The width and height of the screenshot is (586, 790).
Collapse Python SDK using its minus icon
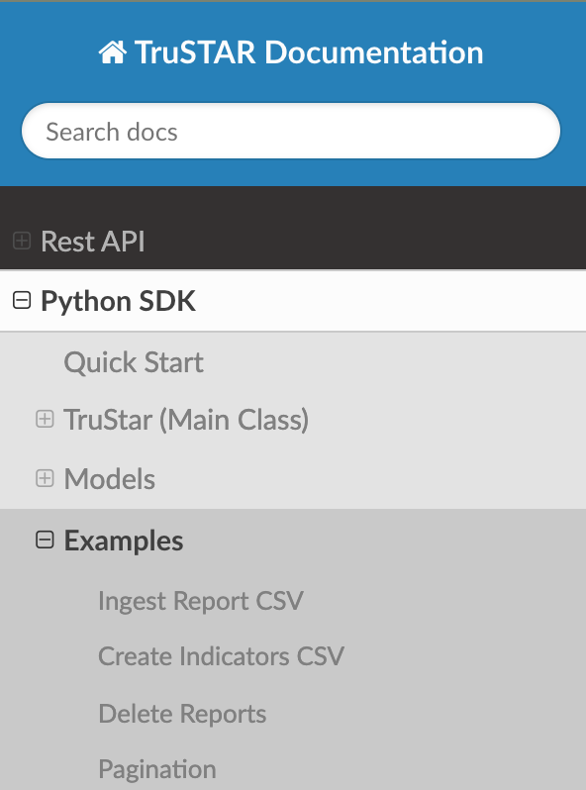pyautogui.click(x=22, y=300)
